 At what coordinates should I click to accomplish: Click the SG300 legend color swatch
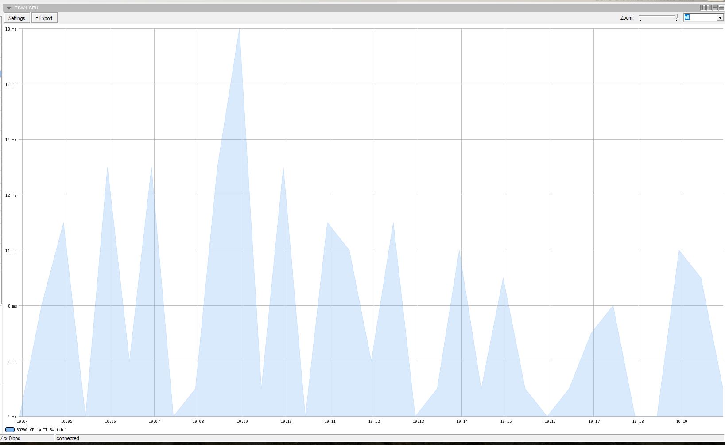click(10, 429)
